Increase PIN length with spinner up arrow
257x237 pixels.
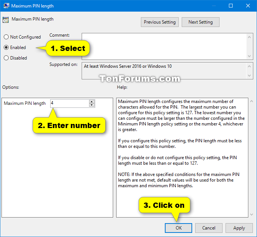point(92,101)
